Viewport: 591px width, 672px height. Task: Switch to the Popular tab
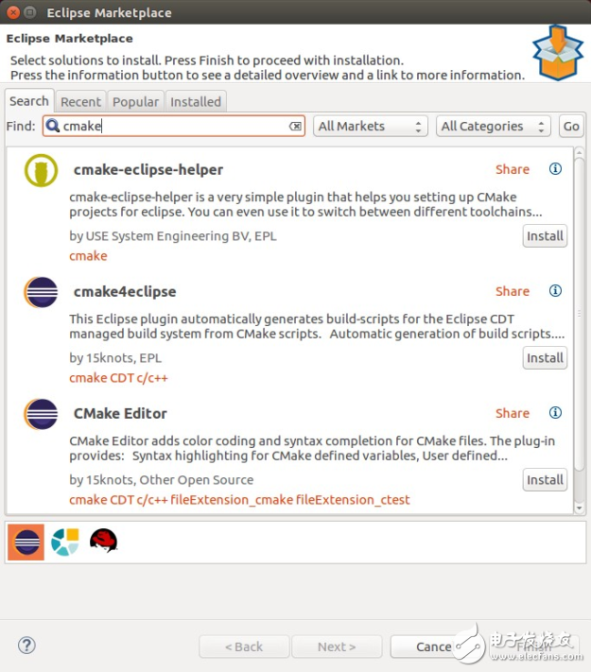coord(135,102)
